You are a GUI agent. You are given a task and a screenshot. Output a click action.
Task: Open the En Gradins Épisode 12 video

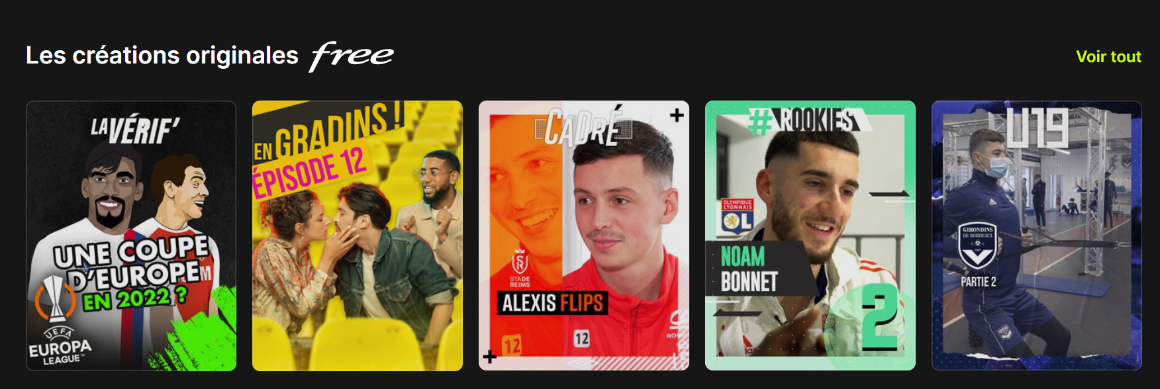[x=358, y=236]
